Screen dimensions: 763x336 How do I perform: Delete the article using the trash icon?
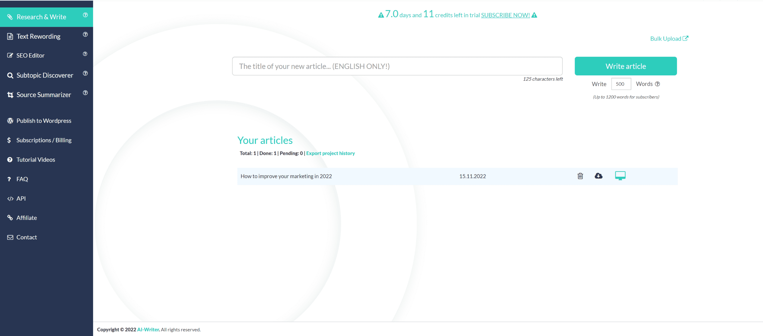pyautogui.click(x=580, y=176)
